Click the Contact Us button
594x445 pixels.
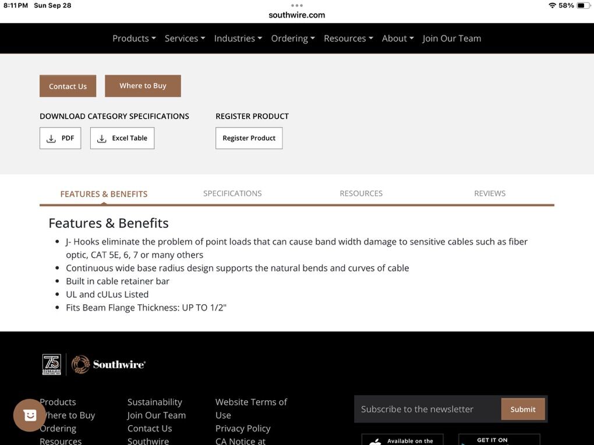68,86
